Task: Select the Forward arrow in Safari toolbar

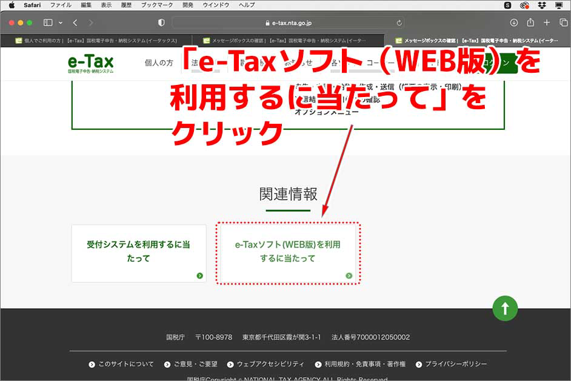Action: 90,22
